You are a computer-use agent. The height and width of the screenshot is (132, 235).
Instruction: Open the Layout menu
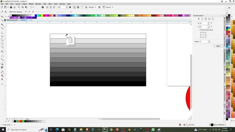(x=18, y=4)
